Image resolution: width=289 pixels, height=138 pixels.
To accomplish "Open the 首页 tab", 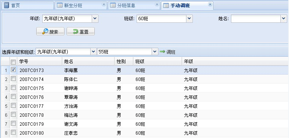I will tap(27, 5).
